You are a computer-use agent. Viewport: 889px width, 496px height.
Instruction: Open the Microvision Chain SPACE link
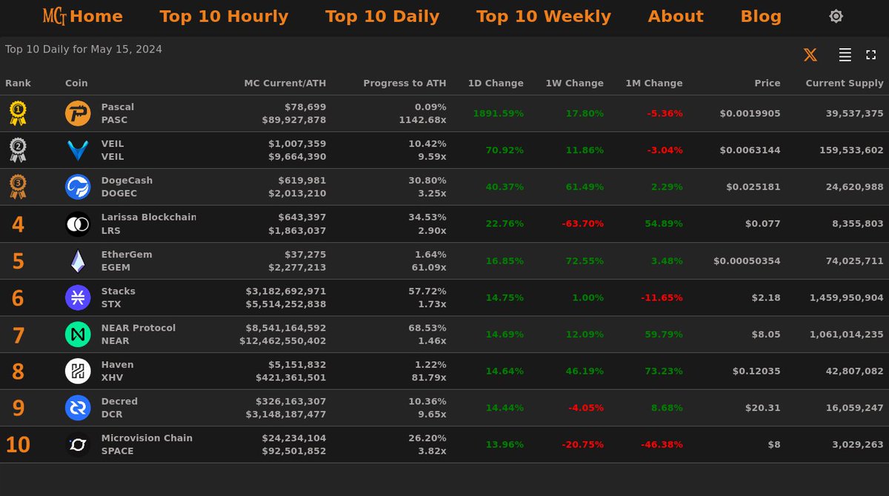click(147, 445)
